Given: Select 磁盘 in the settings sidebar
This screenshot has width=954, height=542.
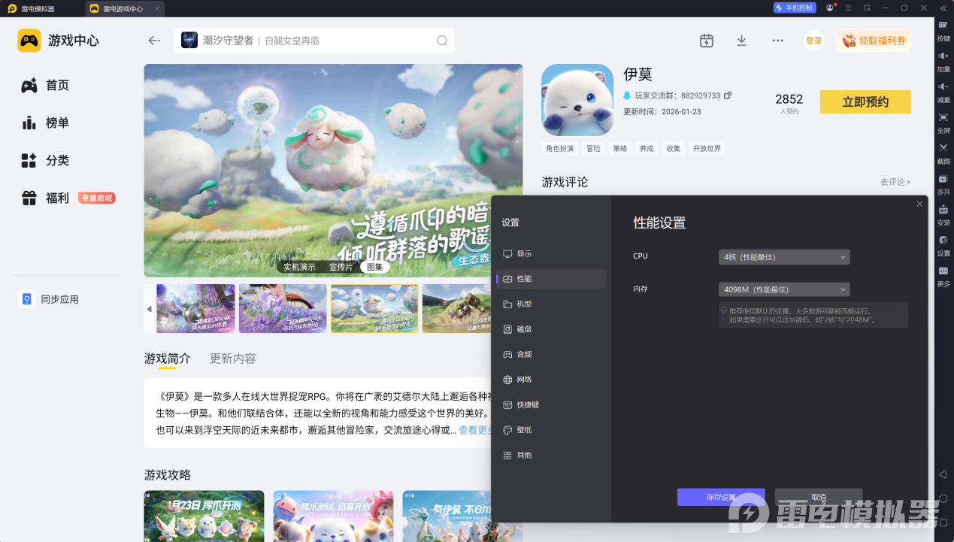Looking at the screenshot, I should click(x=551, y=329).
